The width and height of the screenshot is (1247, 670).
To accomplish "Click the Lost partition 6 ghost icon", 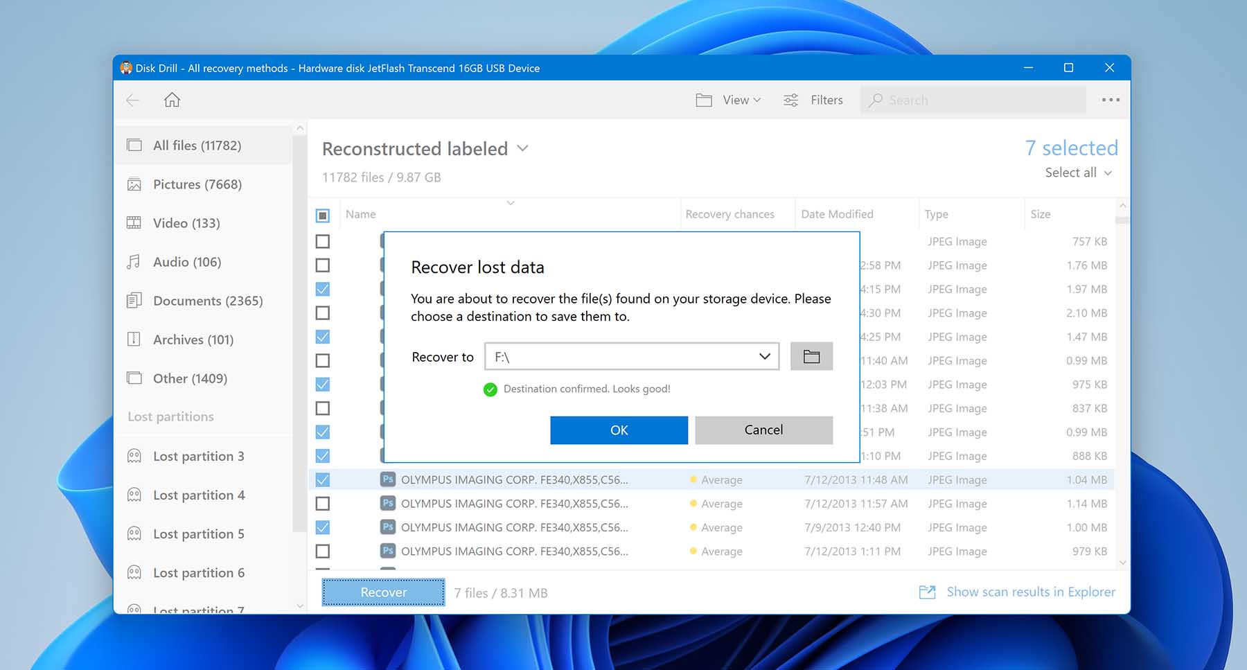I will [134, 572].
